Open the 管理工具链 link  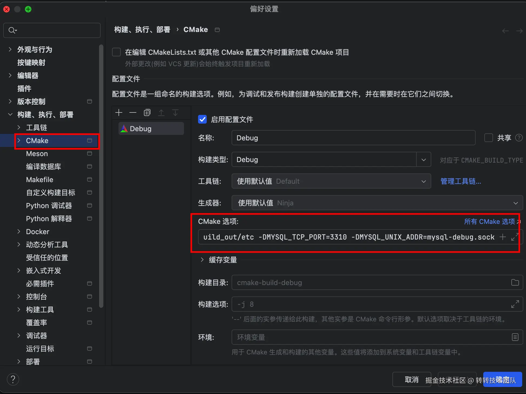pos(461,181)
